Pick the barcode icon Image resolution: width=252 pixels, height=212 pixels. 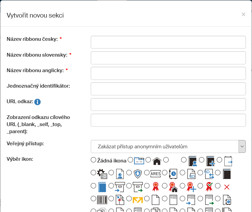pyautogui.click(x=102, y=200)
